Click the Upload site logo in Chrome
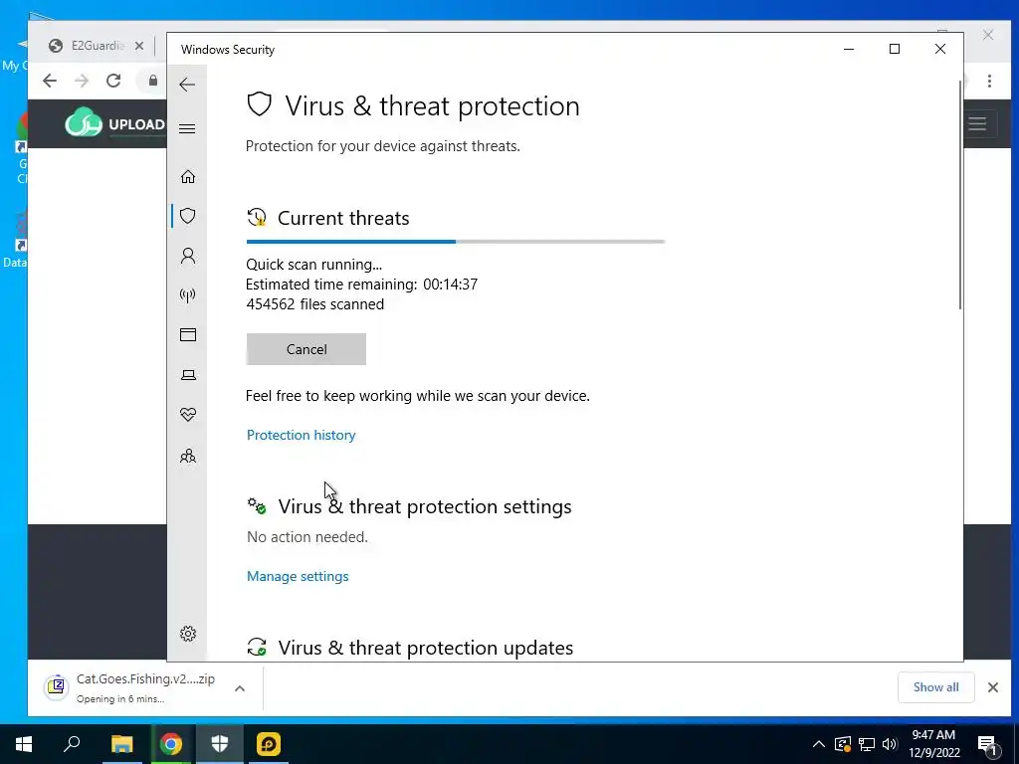The height and width of the screenshot is (764, 1019). tap(115, 123)
